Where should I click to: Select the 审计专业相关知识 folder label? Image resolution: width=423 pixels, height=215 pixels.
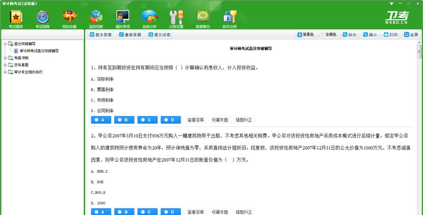pos(28,72)
